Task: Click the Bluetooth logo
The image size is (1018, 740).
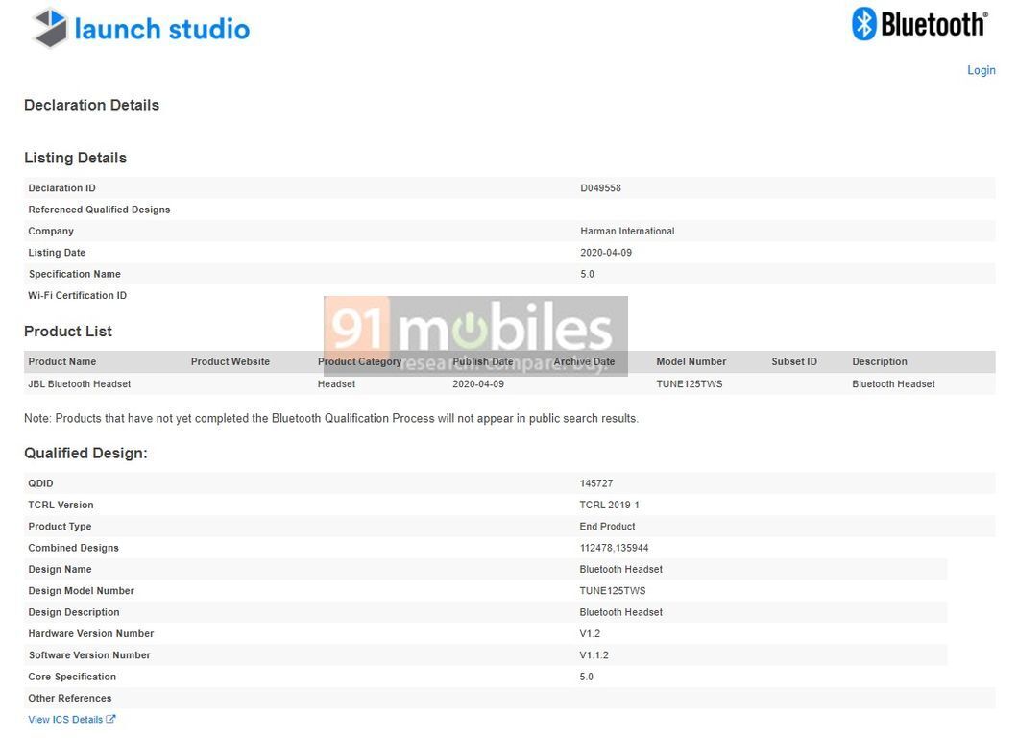Action: coord(920,24)
